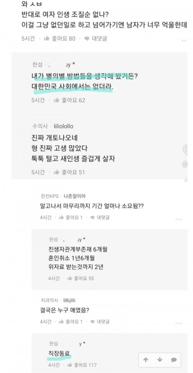The image size is (193, 373).
Task: Click the up arrow in the floating bar
Action: (146, 360)
